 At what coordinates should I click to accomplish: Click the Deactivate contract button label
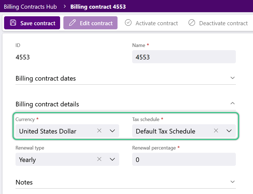tap(223, 23)
